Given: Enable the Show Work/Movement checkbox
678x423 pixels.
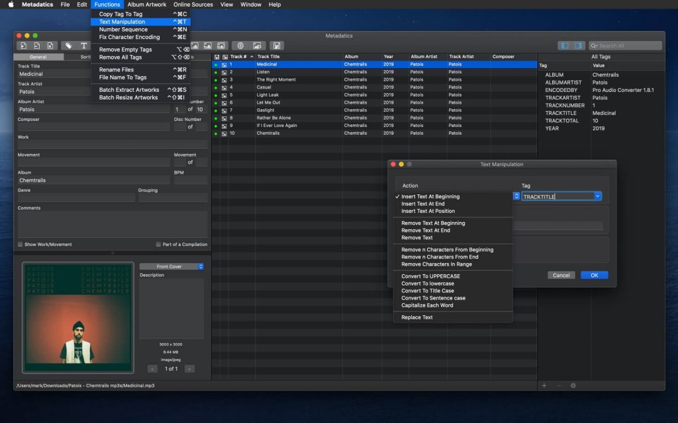Looking at the screenshot, I should click(21, 245).
